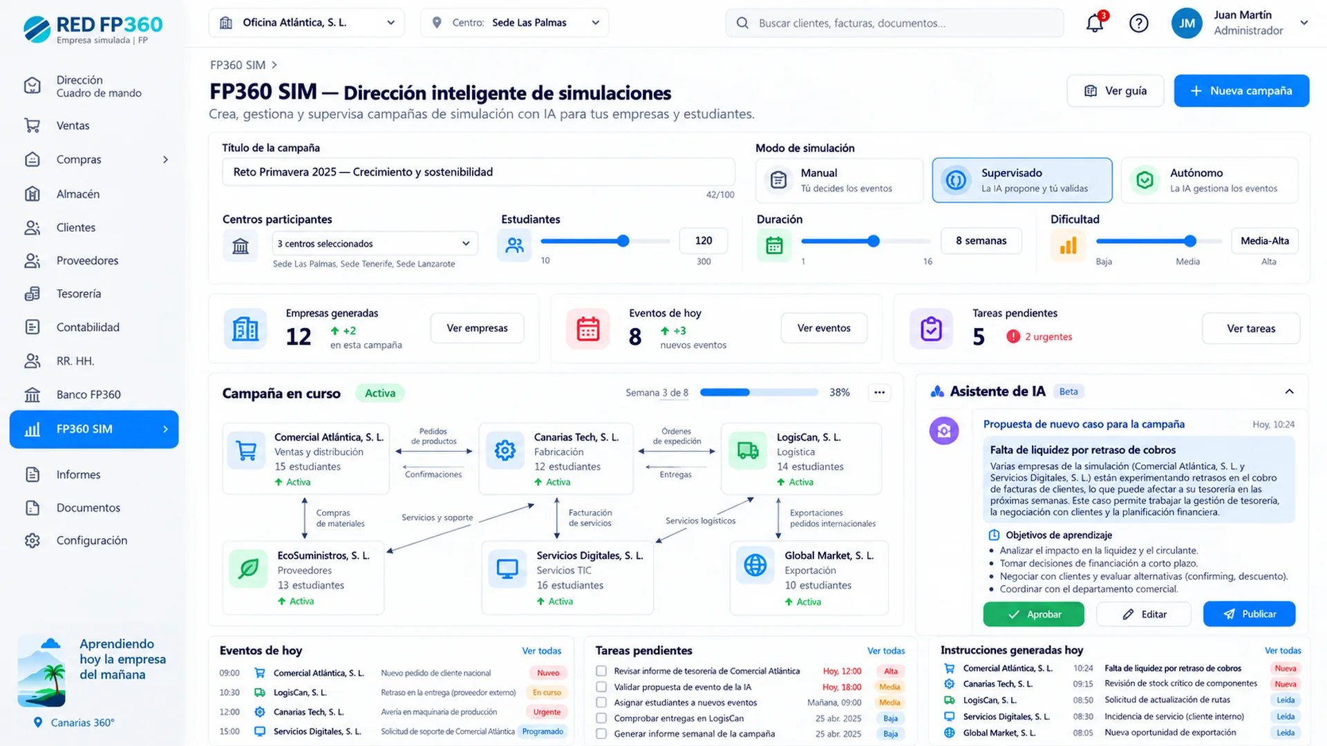Check 'Comprobar entregas en LogisCan' task

click(x=601, y=718)
